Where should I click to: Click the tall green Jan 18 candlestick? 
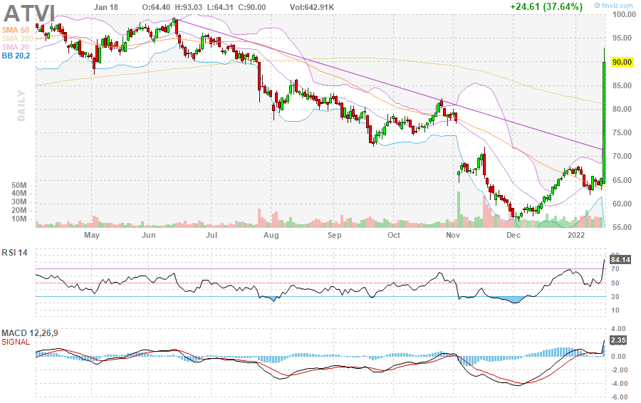tap(604, 122)
